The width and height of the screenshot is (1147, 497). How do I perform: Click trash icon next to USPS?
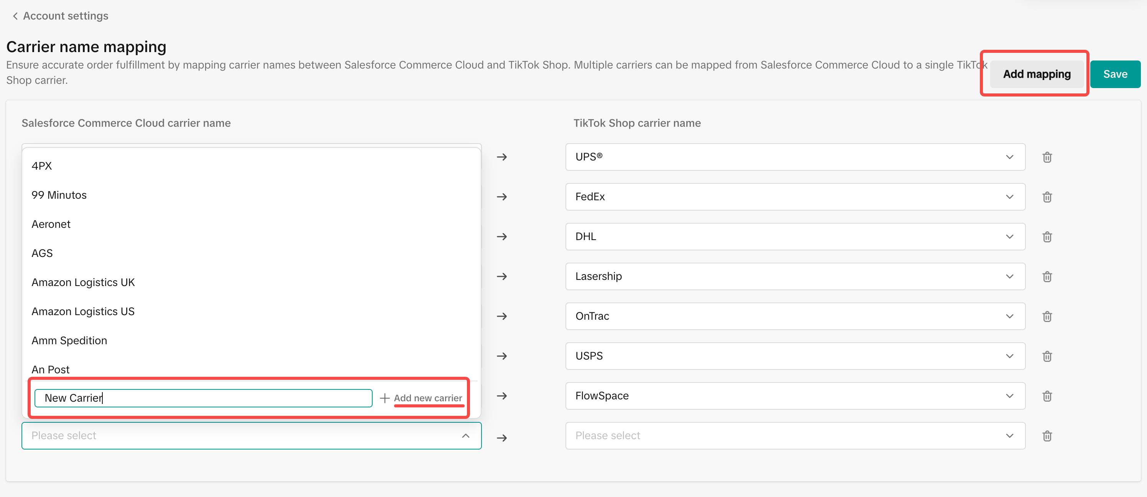1047,356
